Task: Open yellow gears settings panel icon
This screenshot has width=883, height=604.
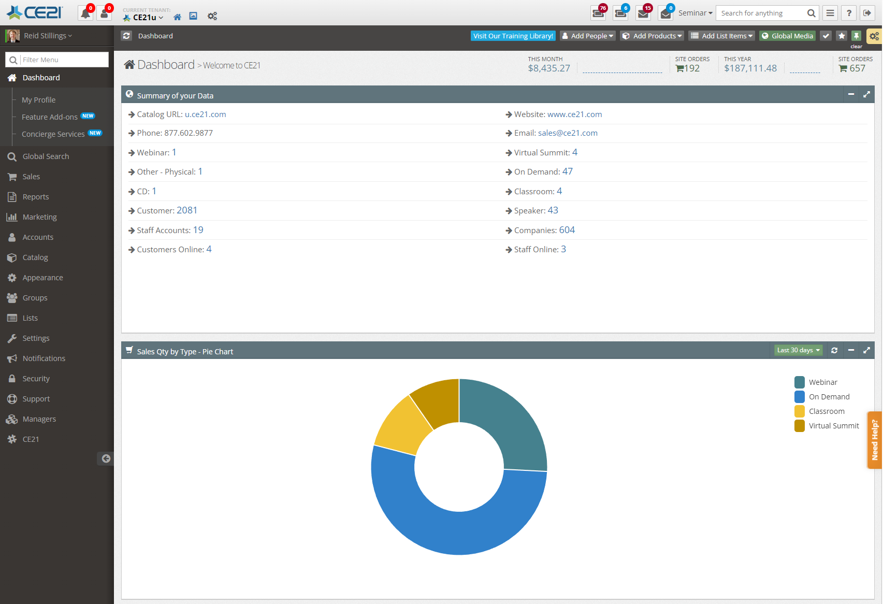Action: (x=874, y=36)
